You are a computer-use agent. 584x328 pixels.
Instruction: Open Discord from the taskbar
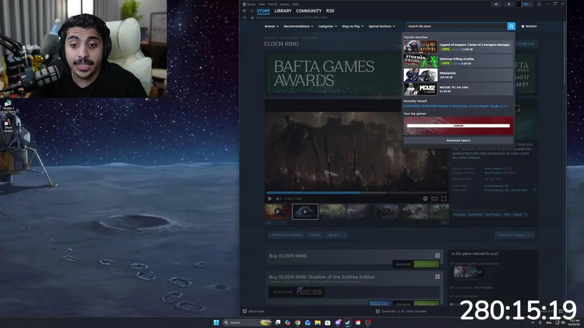tap(338, 323)
